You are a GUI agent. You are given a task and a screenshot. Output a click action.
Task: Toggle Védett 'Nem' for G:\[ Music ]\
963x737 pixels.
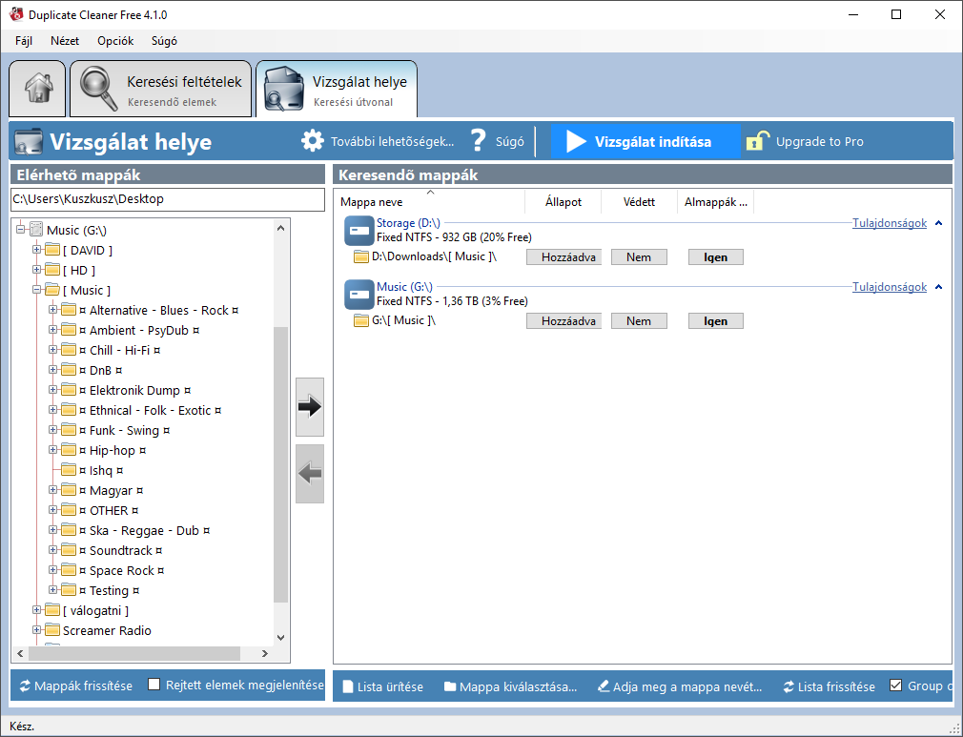pos(639,321)
